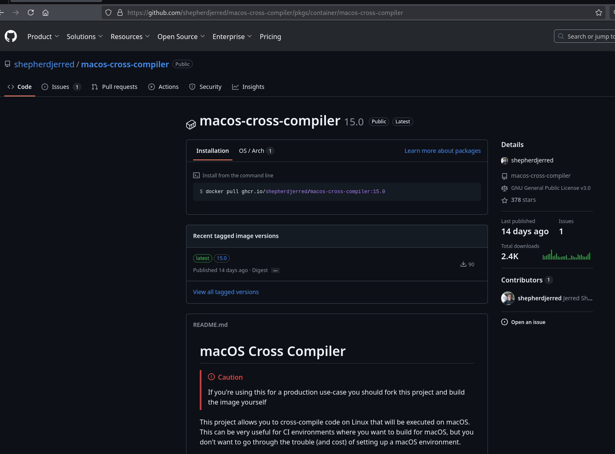615x454 pixels.
Task: Click the docker pull command text
Action: [295, 191]
